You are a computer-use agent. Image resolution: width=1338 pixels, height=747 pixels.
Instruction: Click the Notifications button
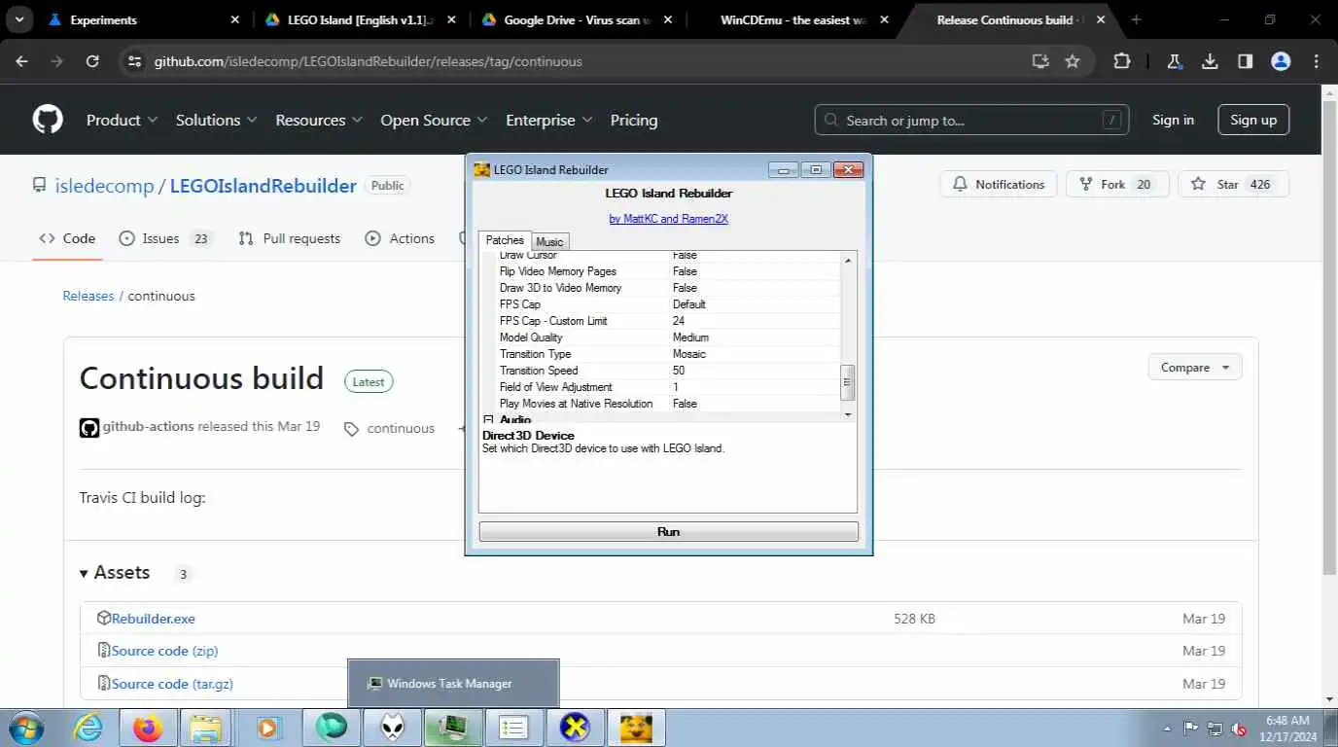[999, 184]
